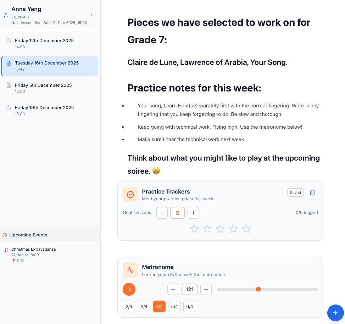Raise metronome tempo with plus button
This screenshot has height=324, width=345.
206,289
